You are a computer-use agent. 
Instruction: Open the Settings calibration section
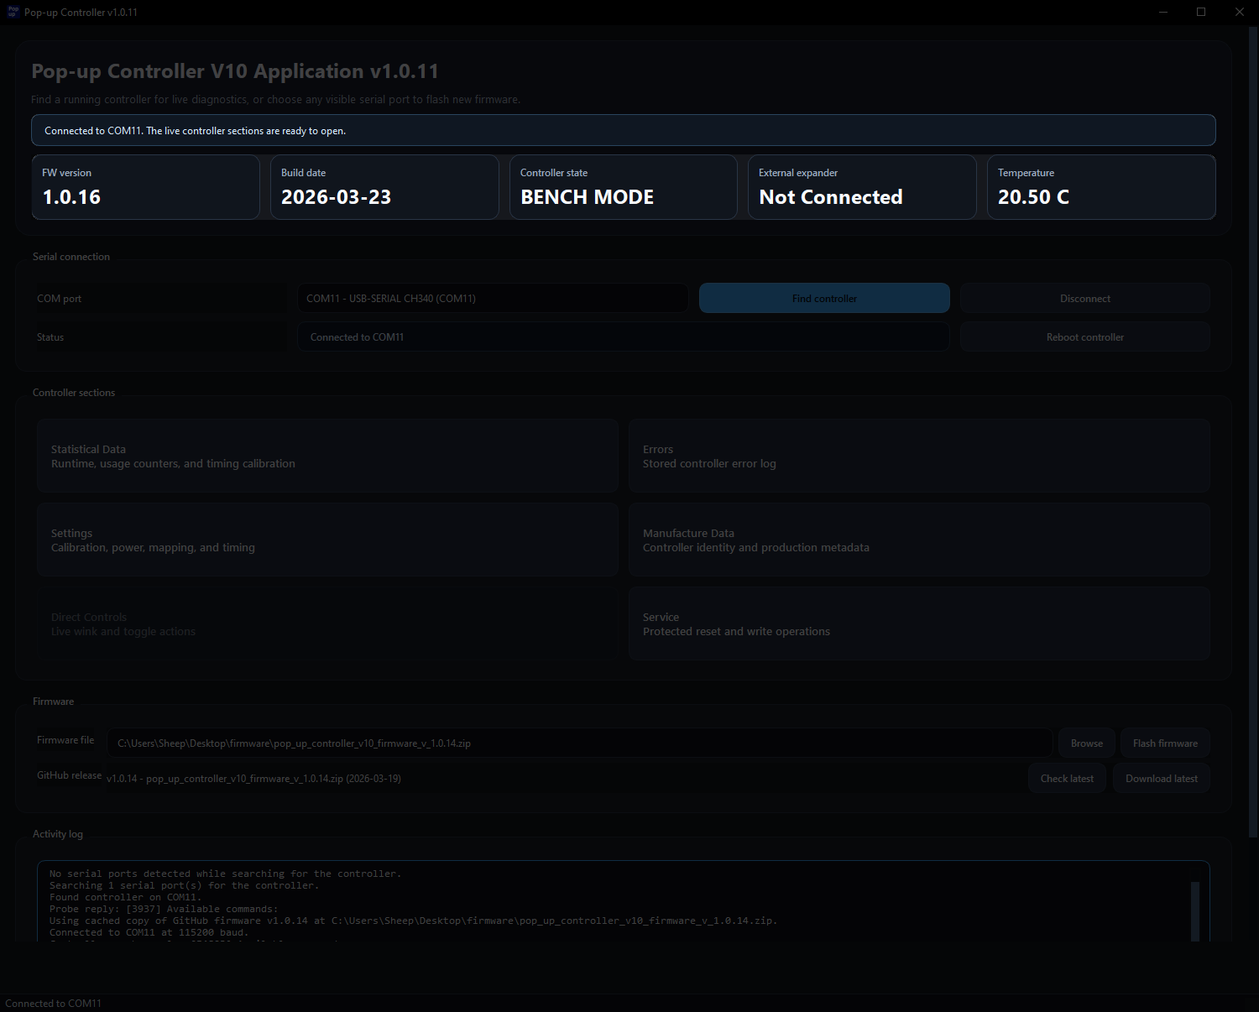point(327,540)
